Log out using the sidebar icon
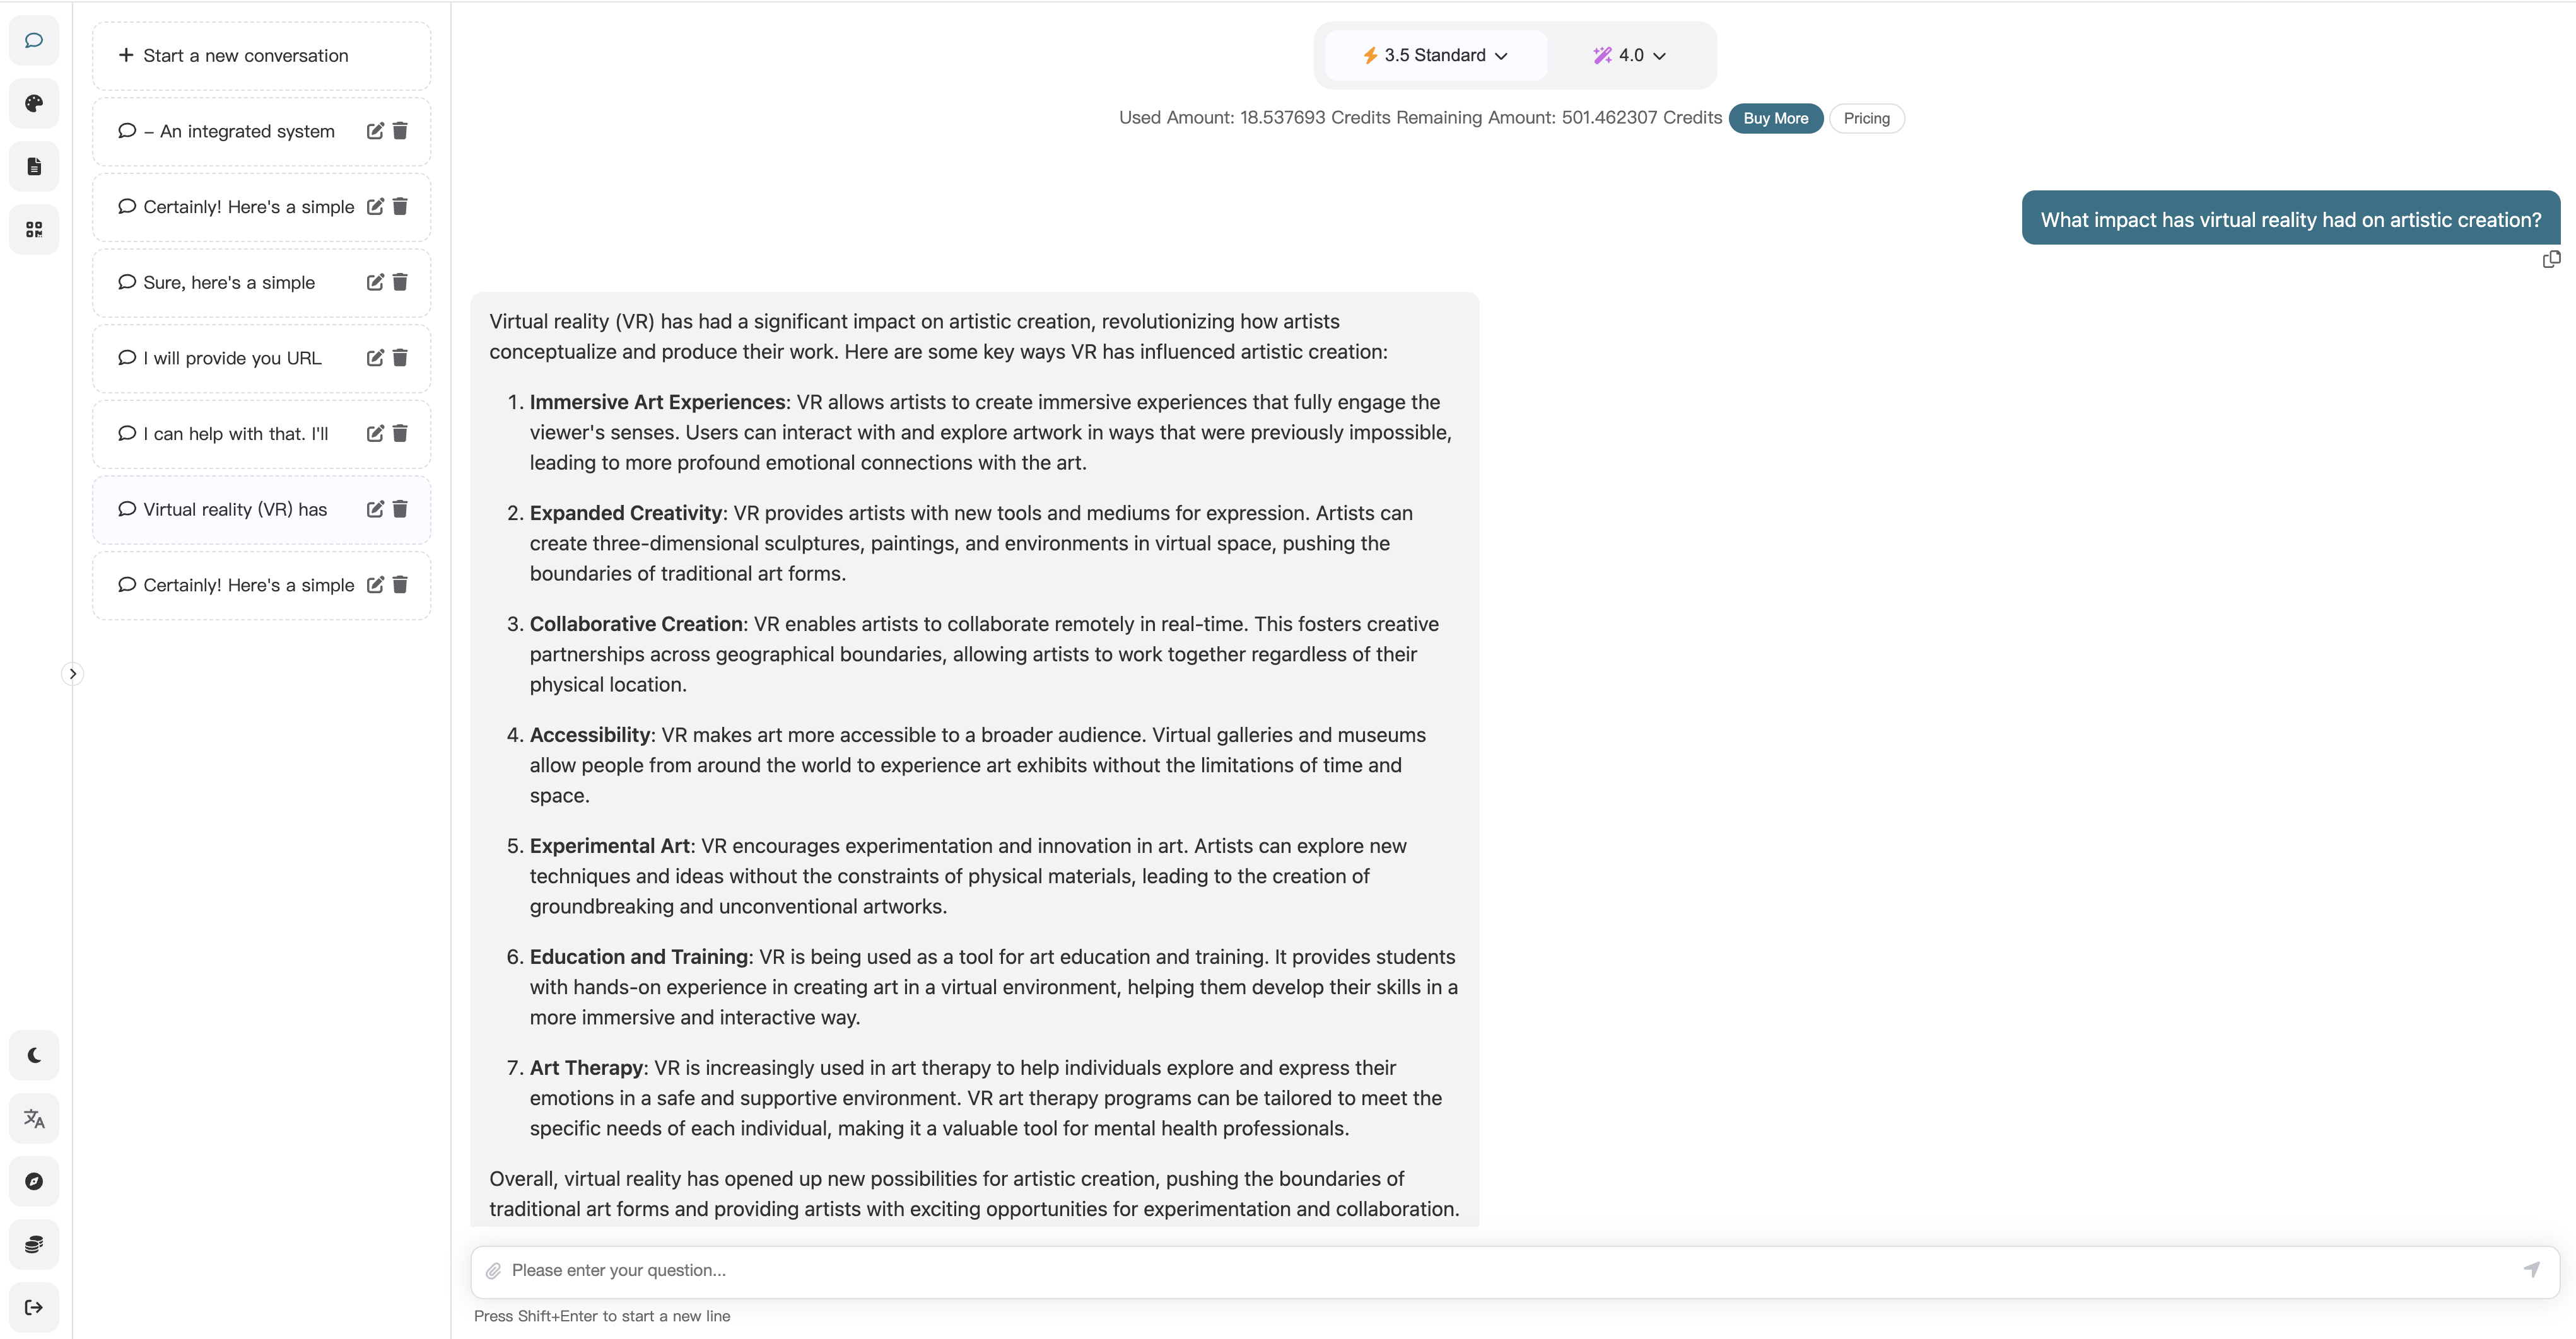The width and height of the screenshot is (2576, 1339). (x=33, y=1307)
